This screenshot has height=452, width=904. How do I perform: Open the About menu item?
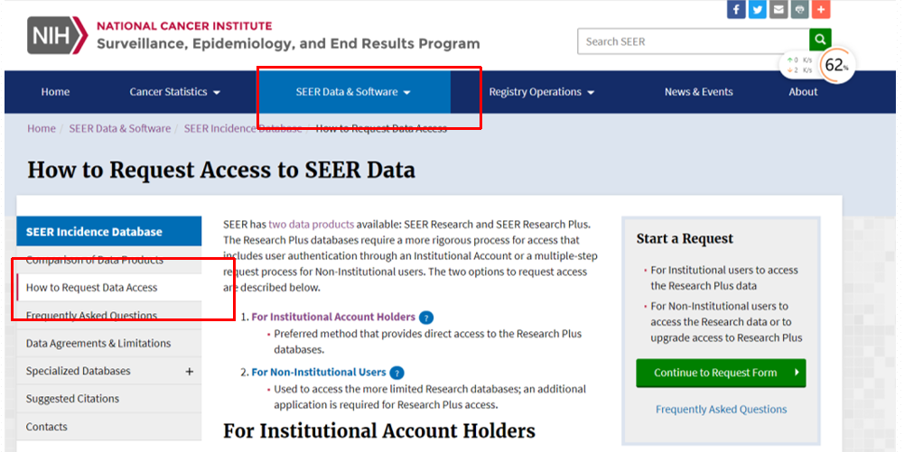[x=803, y=92]
